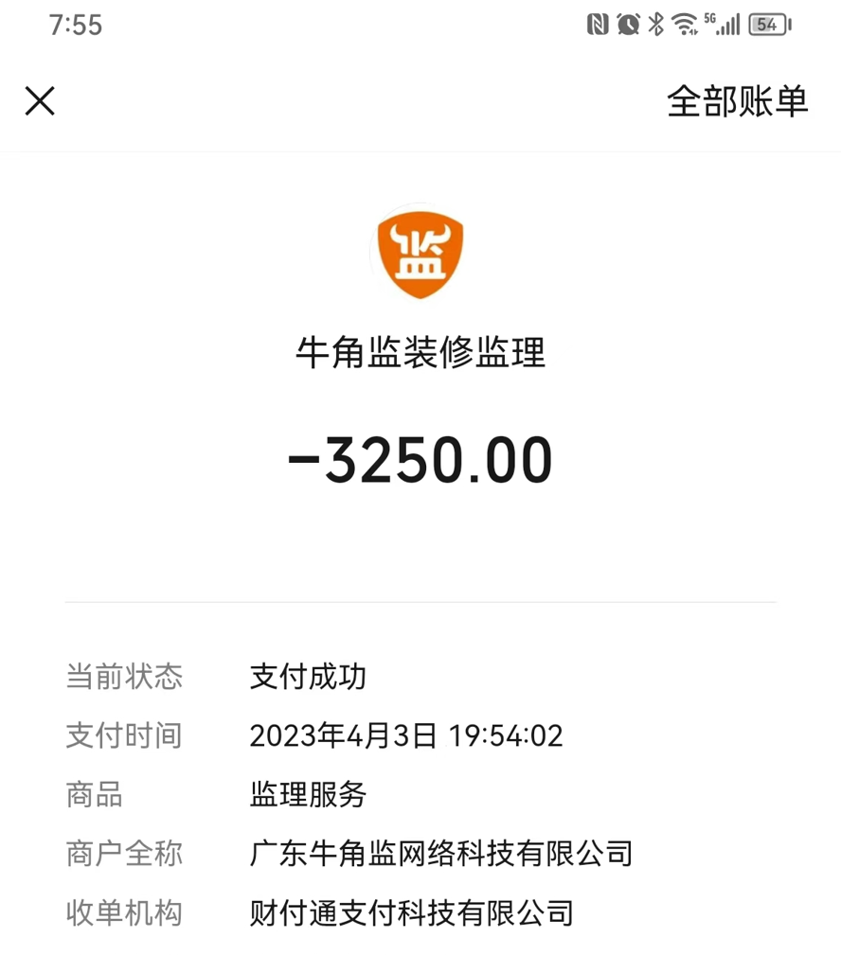Screen dimensions: 841x955
Task: Tap the 当前状态 row label
Action: (x=124, y=677)
